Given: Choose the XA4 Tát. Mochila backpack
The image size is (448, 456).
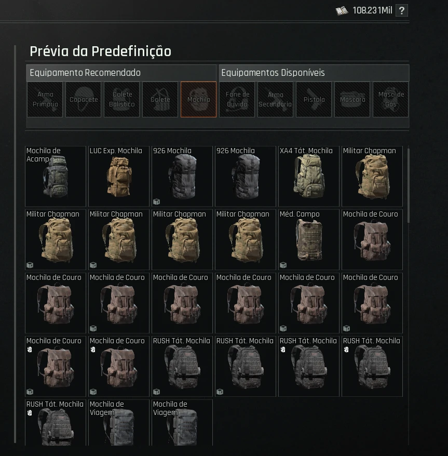Looking at the screenshot, I should pyautogui.click(x=309, y=176).
